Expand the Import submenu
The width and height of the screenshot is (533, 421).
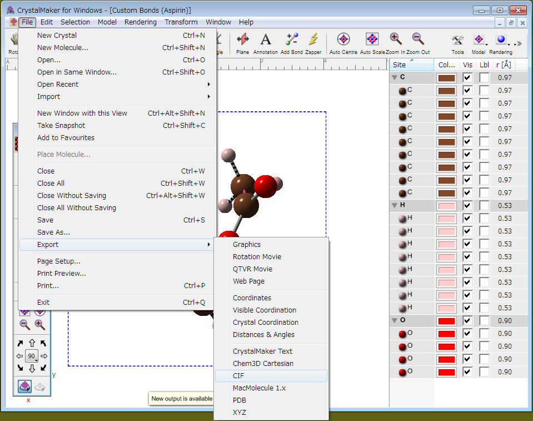pyautogui.click(x=117, y=97)
